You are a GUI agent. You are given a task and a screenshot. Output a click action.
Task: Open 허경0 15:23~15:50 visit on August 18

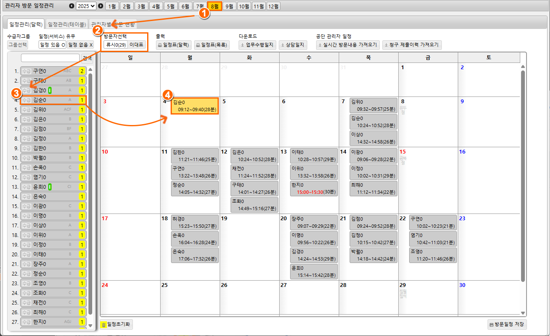(195, 222)
